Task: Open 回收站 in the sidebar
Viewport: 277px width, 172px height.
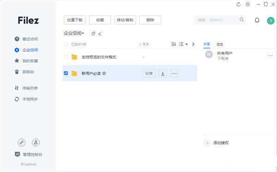Action: pos(28,72)
